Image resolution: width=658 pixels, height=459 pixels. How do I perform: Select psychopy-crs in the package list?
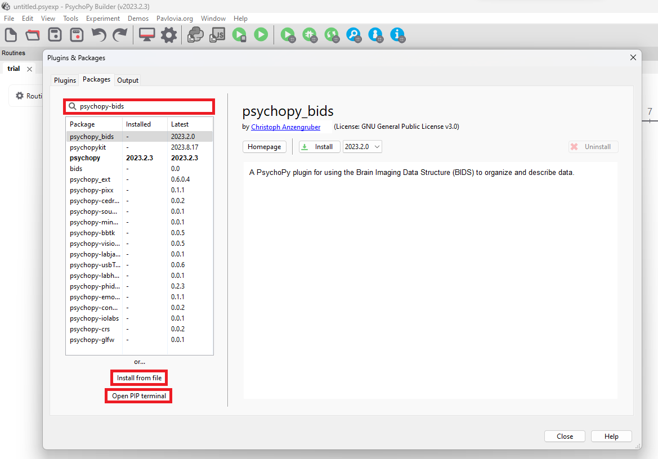pyautogui.click(x=140, y=329)
